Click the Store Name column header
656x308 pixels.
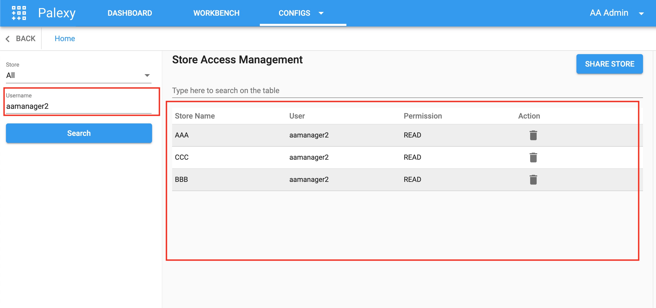195,116
